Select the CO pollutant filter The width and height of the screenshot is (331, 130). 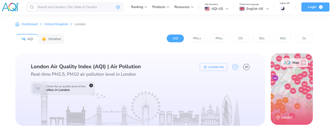point(240,38)
